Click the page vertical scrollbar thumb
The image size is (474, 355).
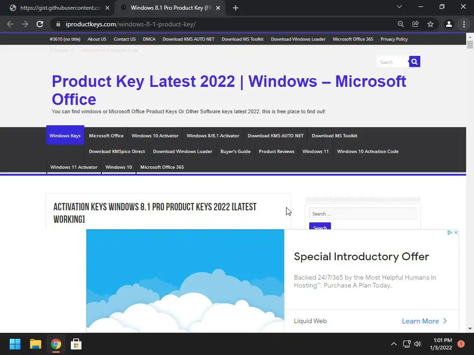pos(470,44)
